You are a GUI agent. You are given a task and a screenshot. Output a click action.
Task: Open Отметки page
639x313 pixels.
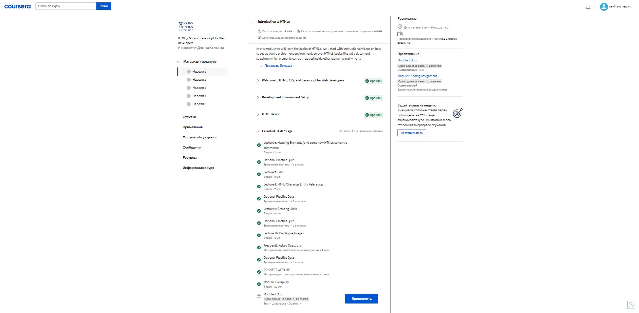pyautogui.click(x=189, y=117)
